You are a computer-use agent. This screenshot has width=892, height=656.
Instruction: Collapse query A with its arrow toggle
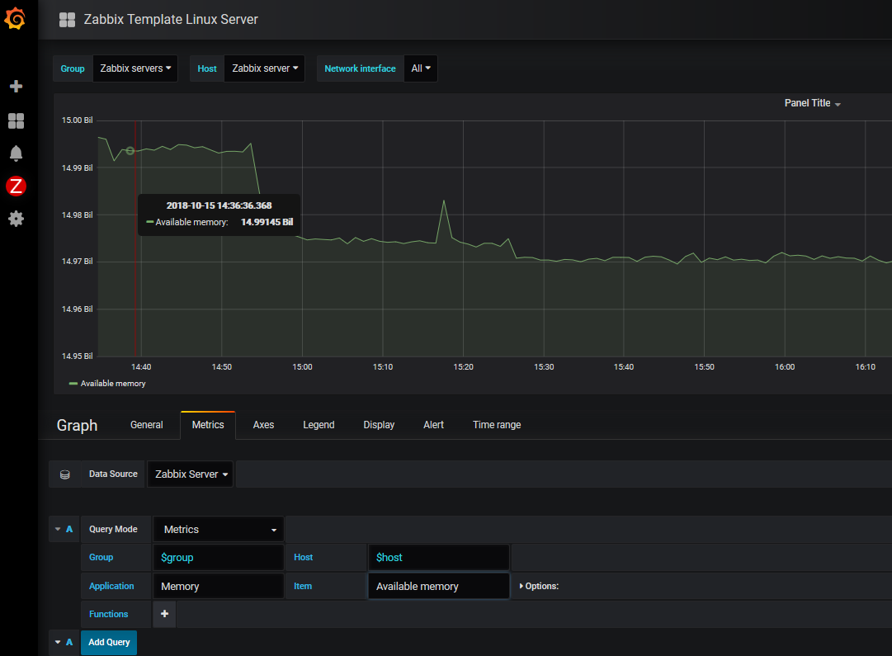tap(58, 529)
